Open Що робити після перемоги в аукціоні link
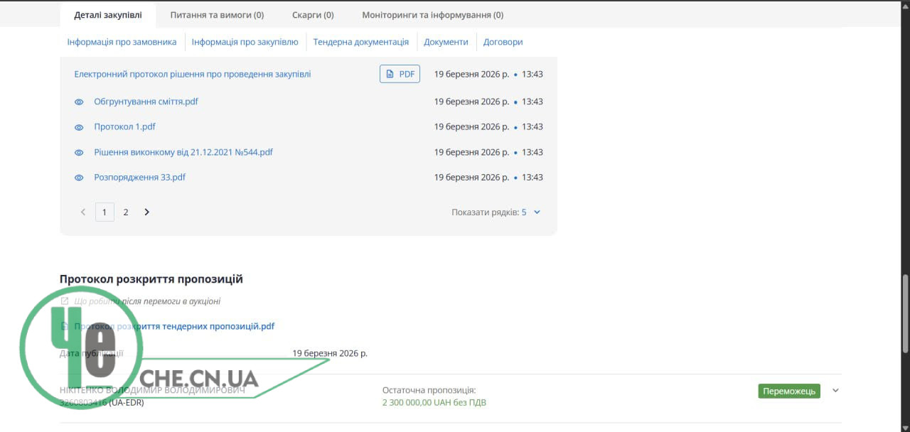910x432 pixels. (x=147, y=301)
